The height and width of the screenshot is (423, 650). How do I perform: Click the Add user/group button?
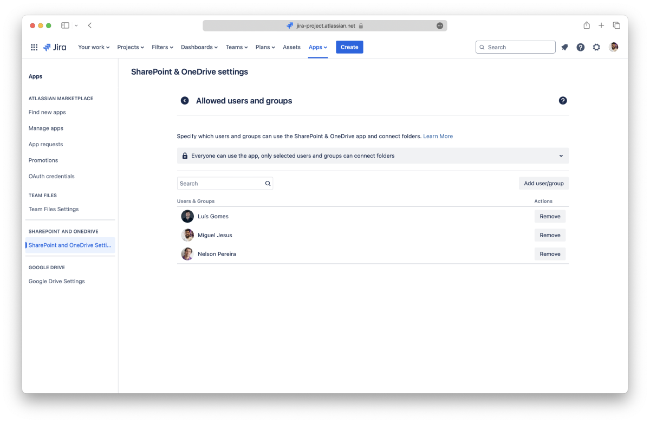coord(543,184)
